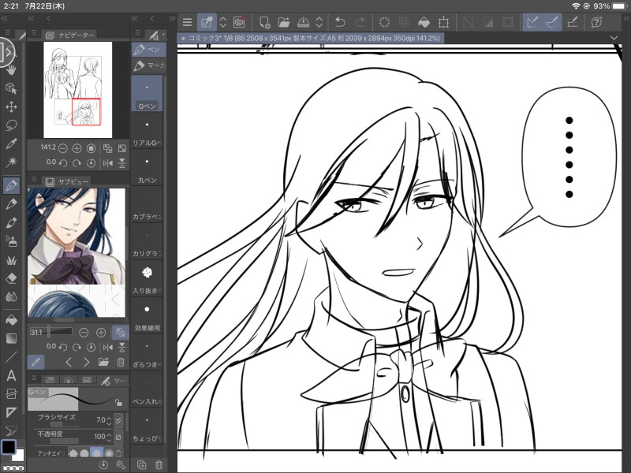Select the Balloon tool

tap(11, 431)
